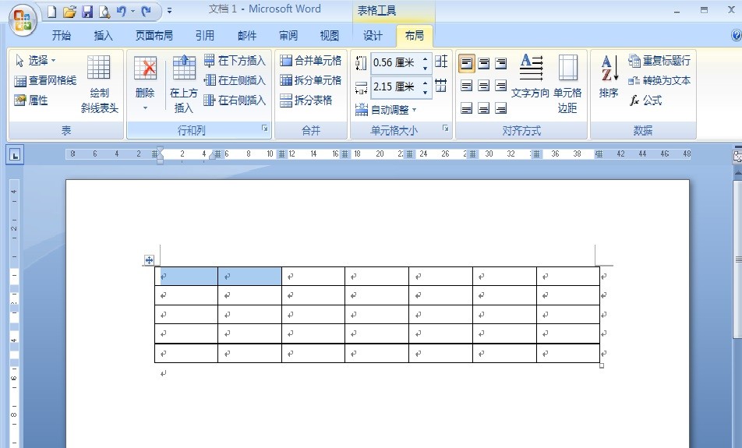The width and height of the screenshot is (742, 448).
Task: Click the table move handle
Action: (149, 259)
